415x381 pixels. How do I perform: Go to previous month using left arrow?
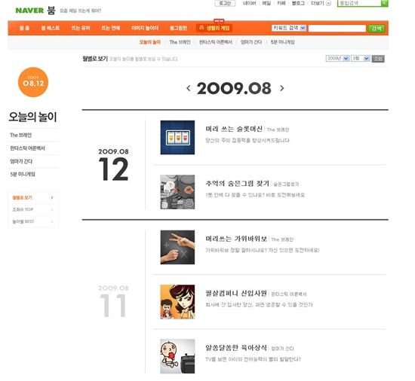pos(189,88)
